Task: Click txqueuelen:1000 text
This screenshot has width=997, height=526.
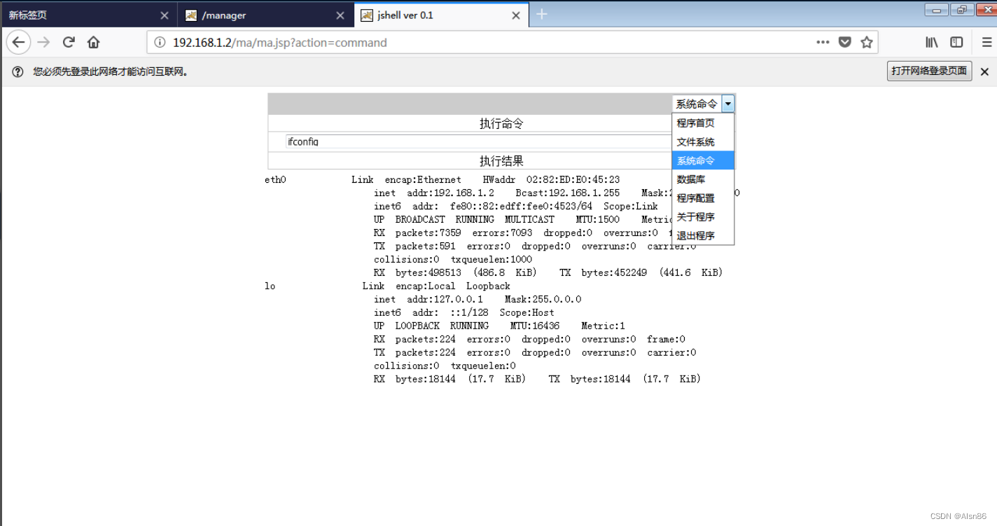Action: tap(491, 260)
